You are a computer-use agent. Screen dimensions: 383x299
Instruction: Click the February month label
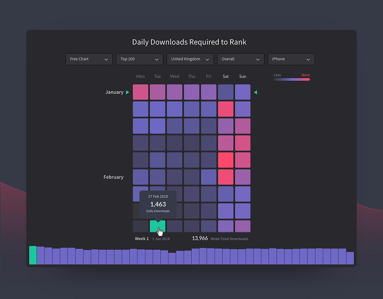click(113, 177)
